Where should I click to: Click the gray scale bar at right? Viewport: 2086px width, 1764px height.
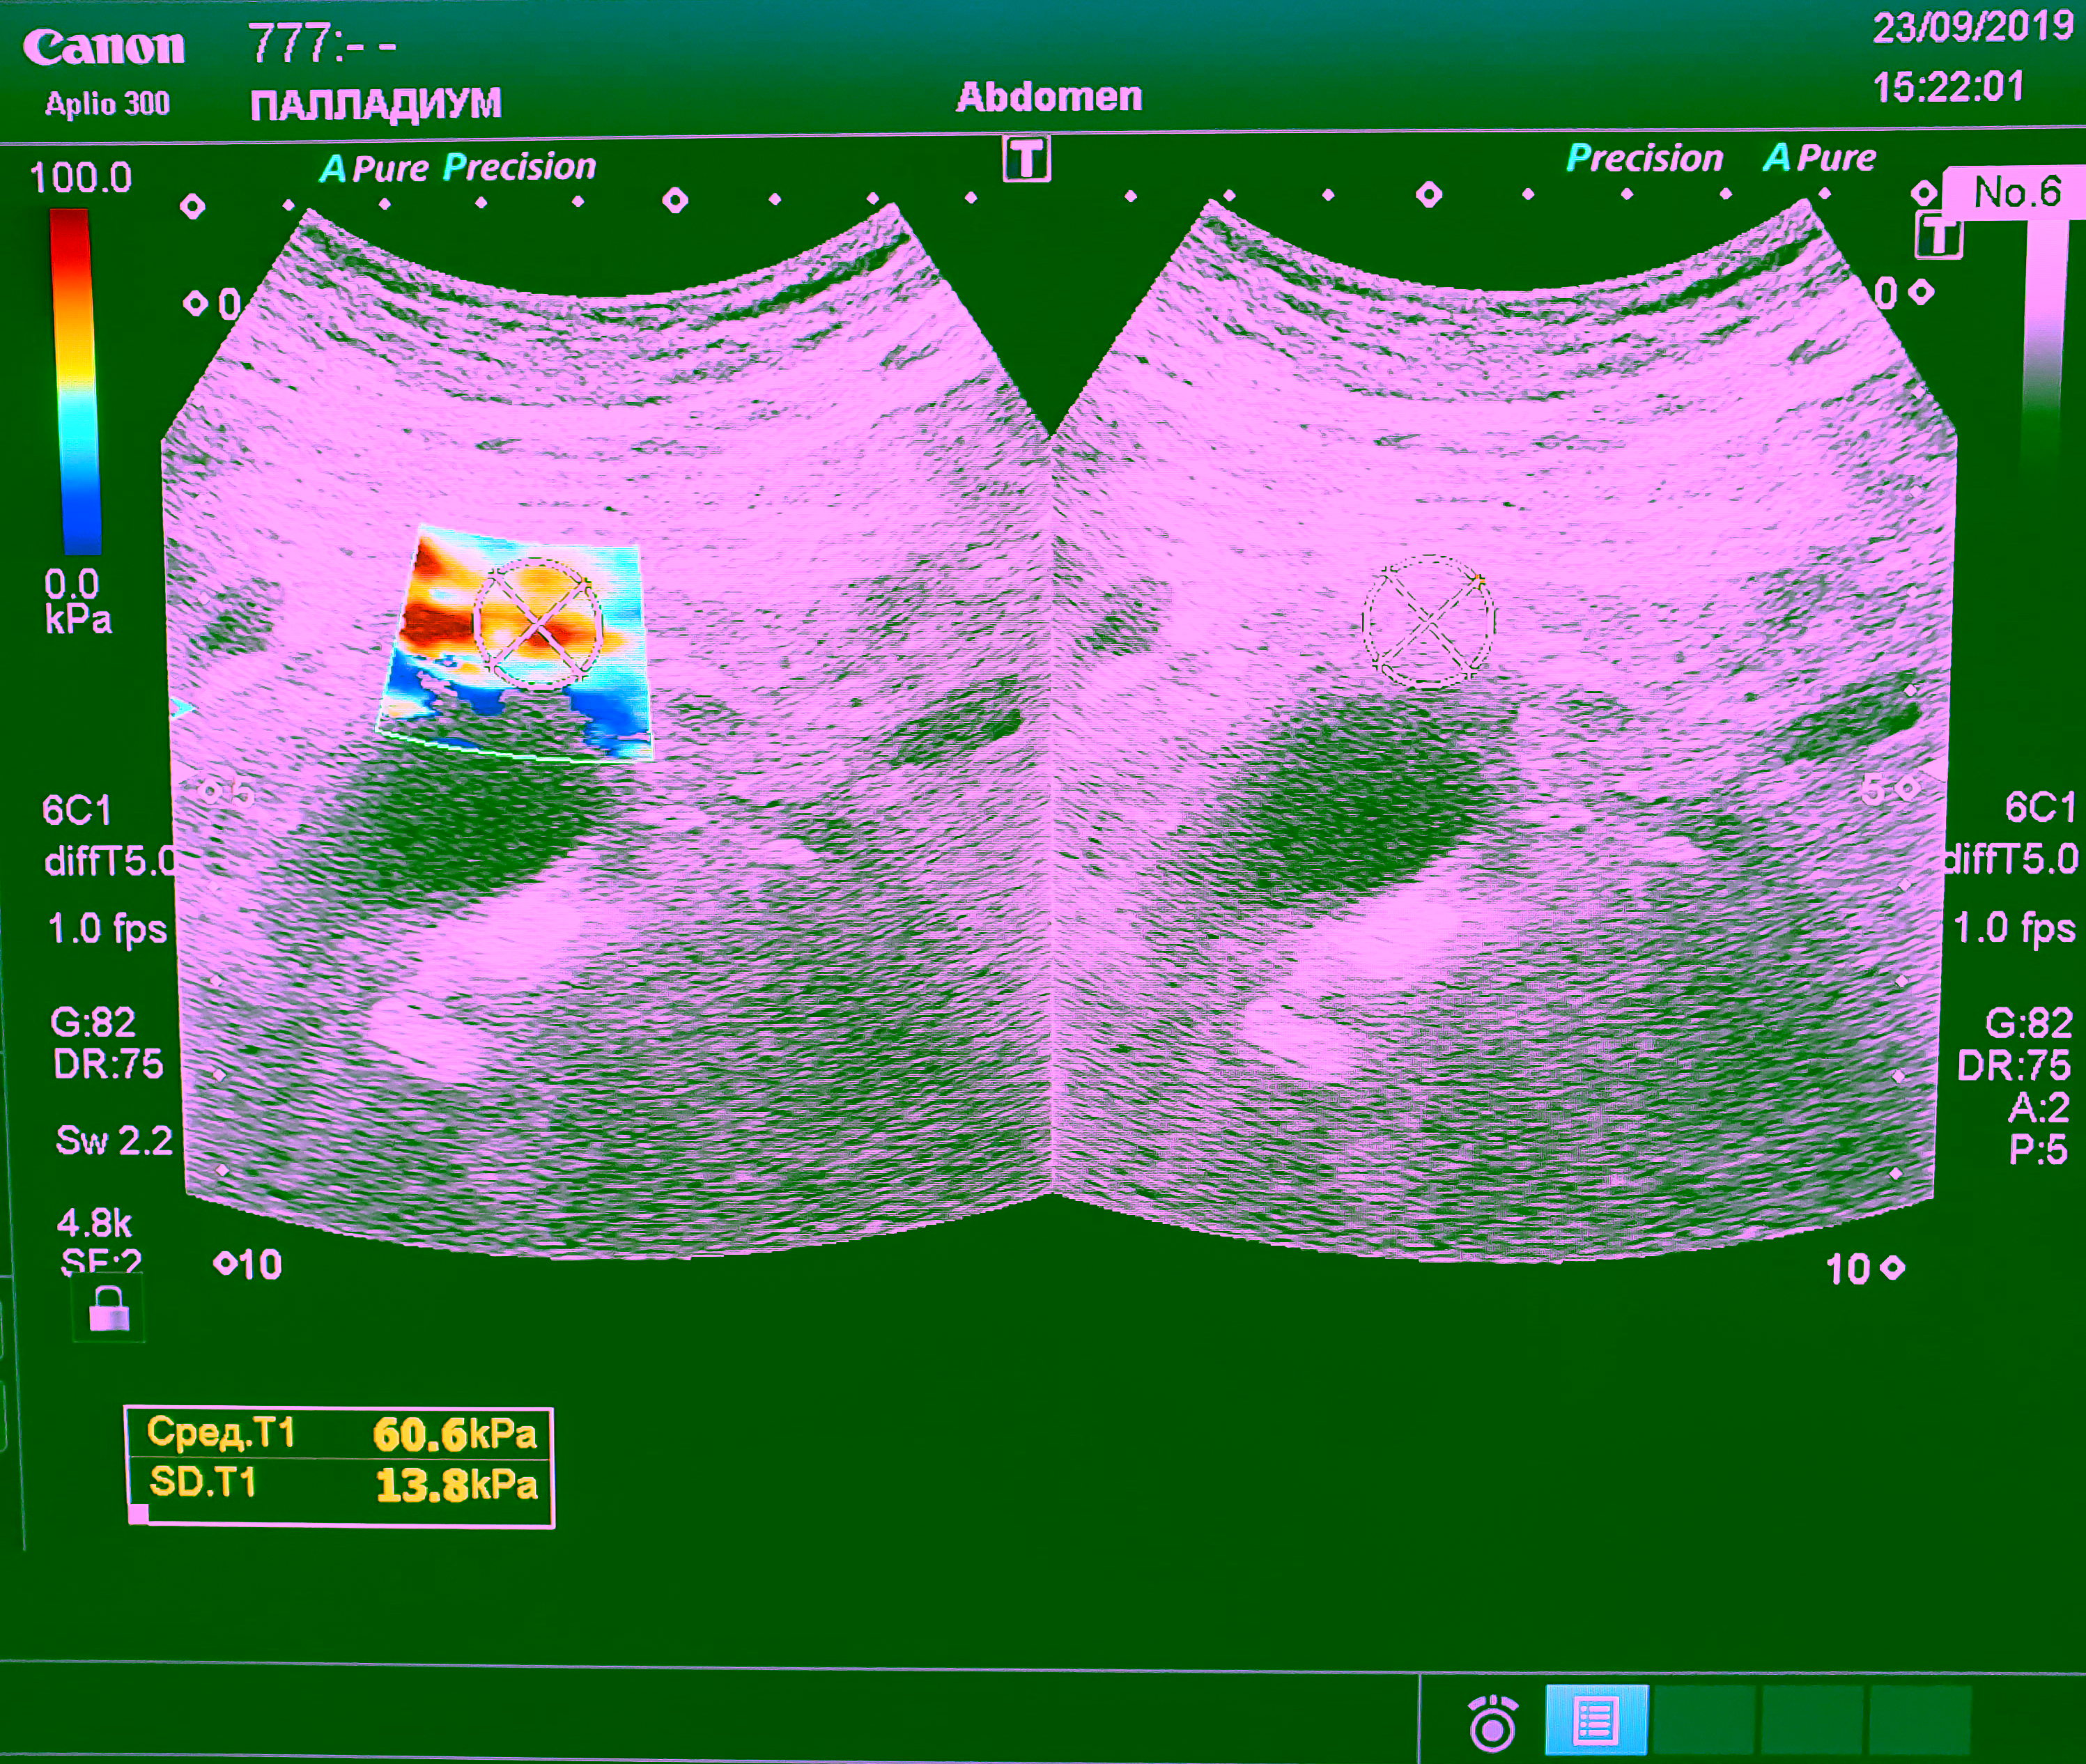(2043, 345)
